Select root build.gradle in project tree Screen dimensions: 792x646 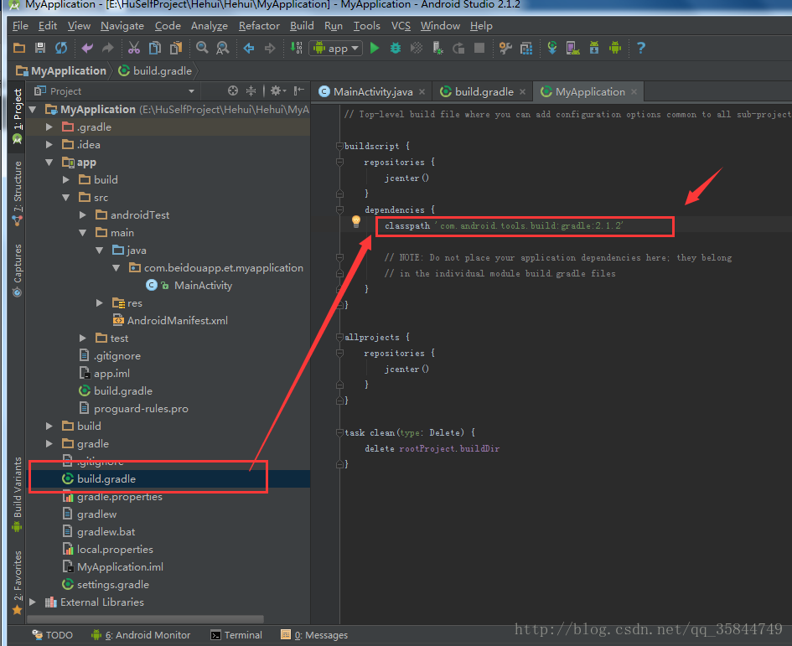coord(106,478)
